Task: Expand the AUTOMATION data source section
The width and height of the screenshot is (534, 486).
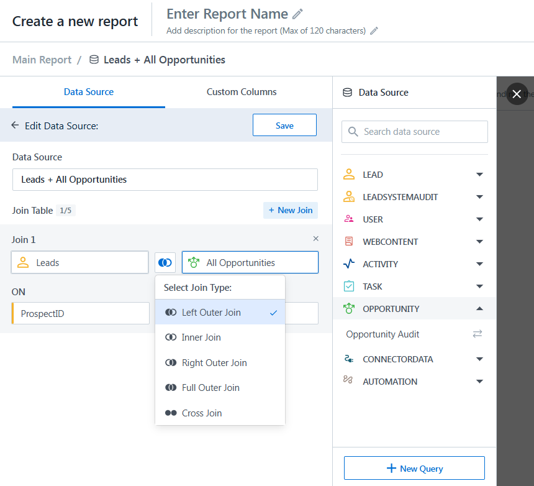Action: (479, 382)
